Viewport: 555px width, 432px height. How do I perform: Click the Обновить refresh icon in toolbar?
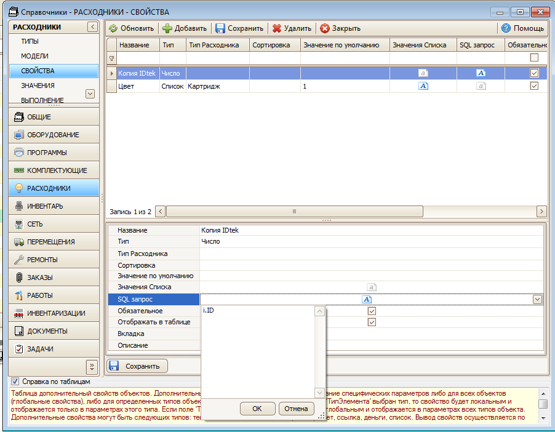pyautogui.click(x=113, y=28)
